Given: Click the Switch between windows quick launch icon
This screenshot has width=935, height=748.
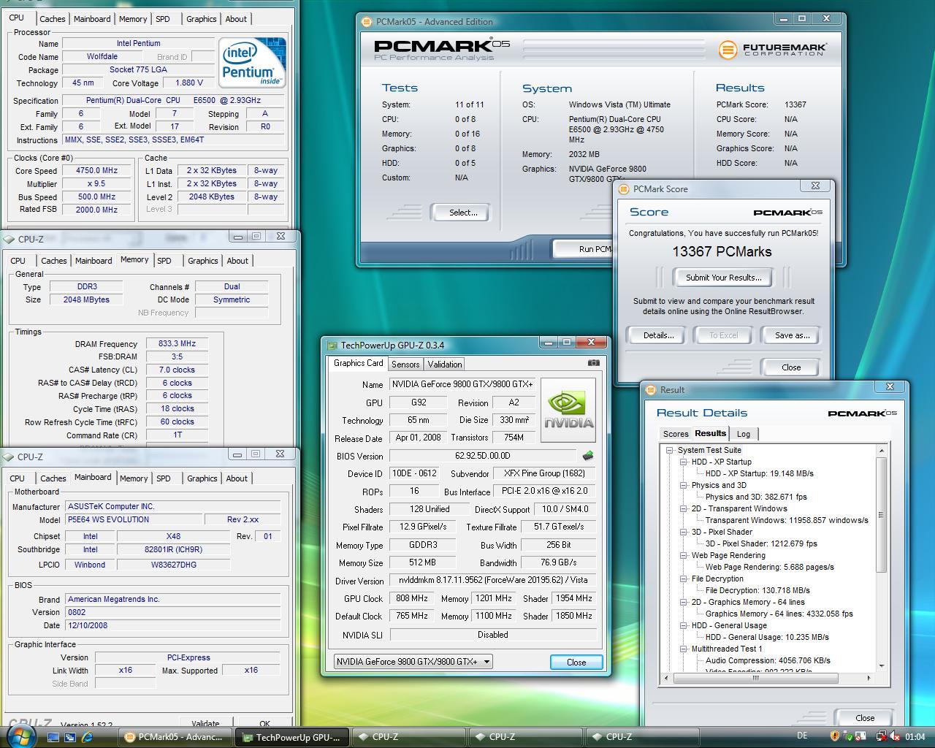Looking at the screenshot, I should point(70,737).
